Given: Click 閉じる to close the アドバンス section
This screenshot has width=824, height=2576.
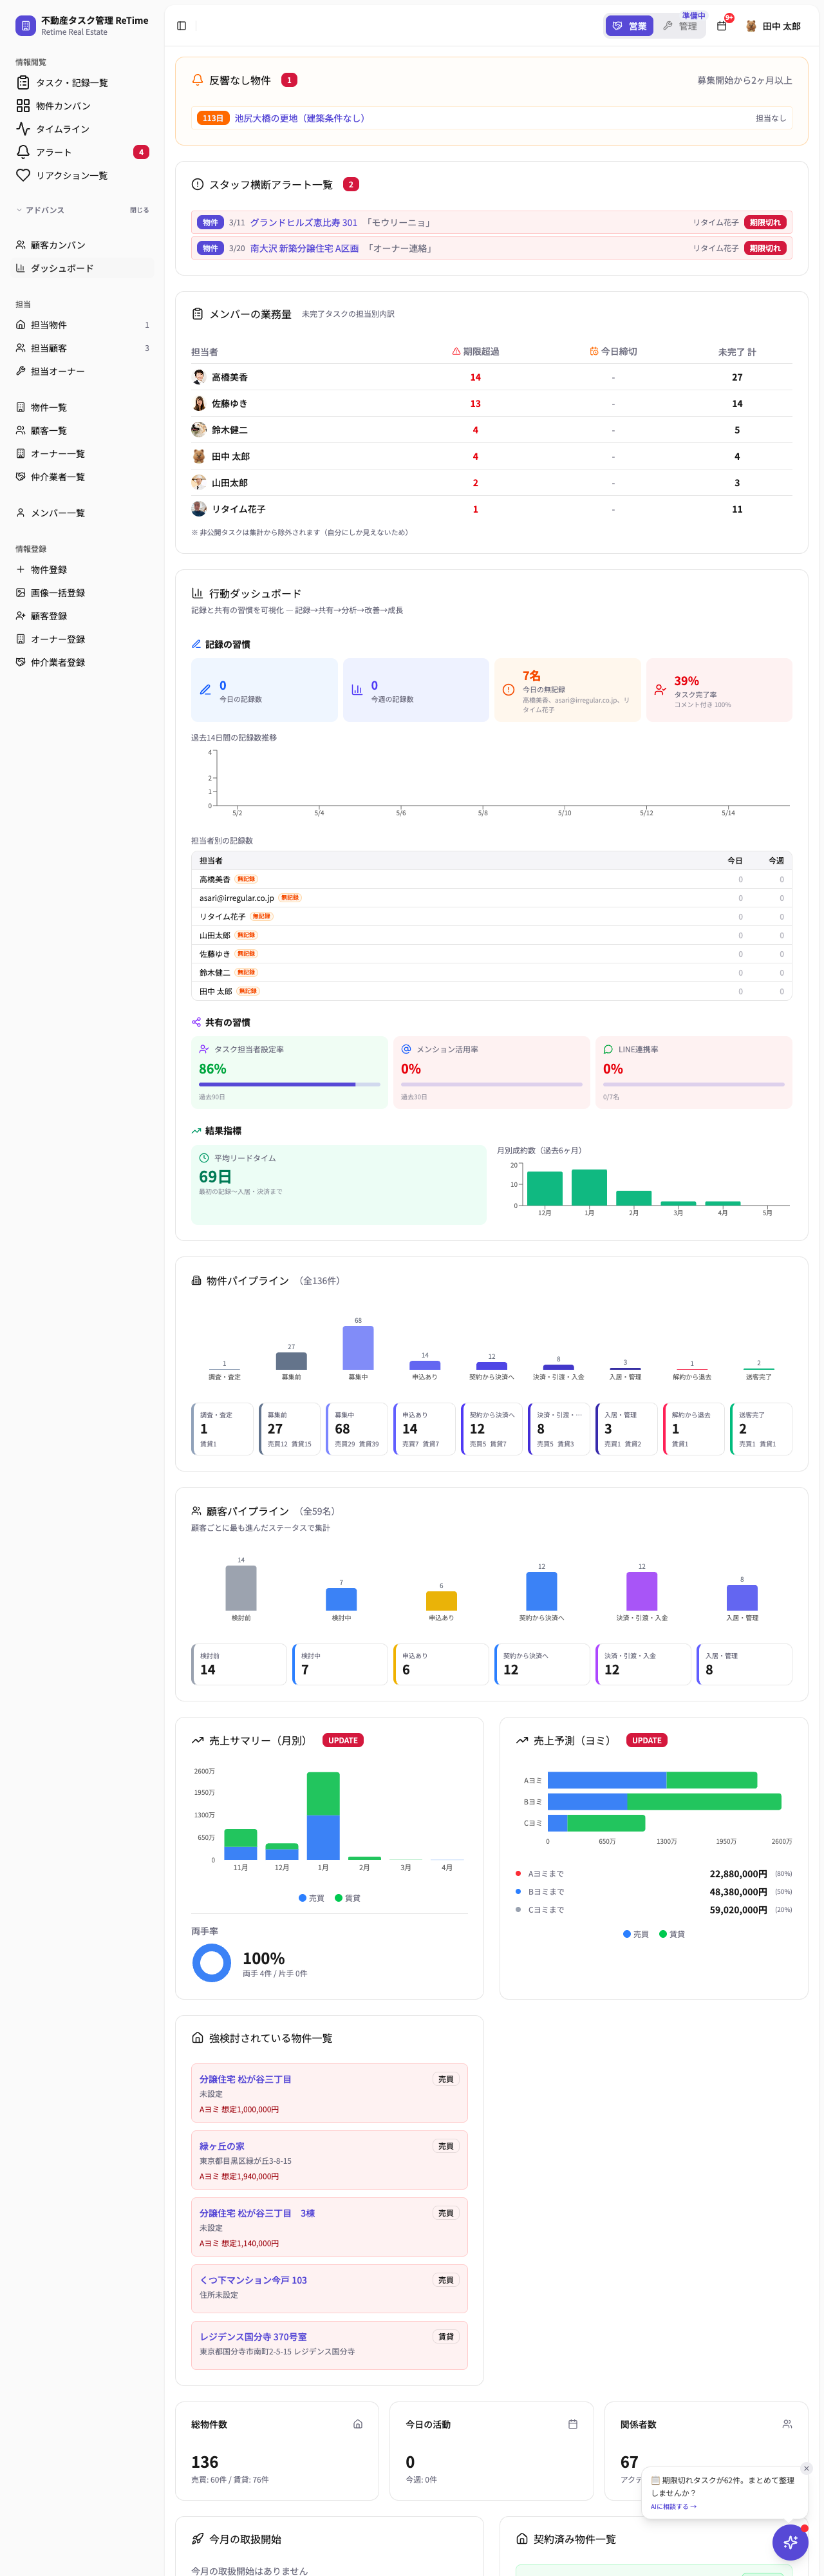Looking at the screenshot, I should [x=139, y=210].
